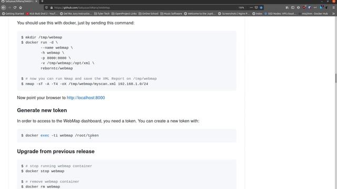Toggle the bookmark star for this page
This screenshot has width=337, height=189.
[x=261, y=7]
